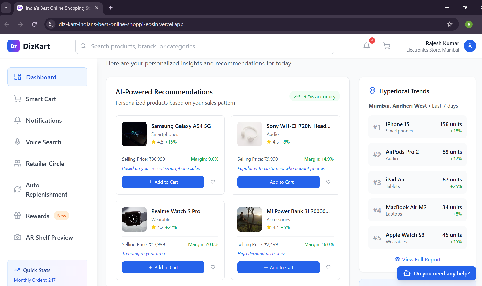Switch to the Dashboard section

[x=41, y=77]
